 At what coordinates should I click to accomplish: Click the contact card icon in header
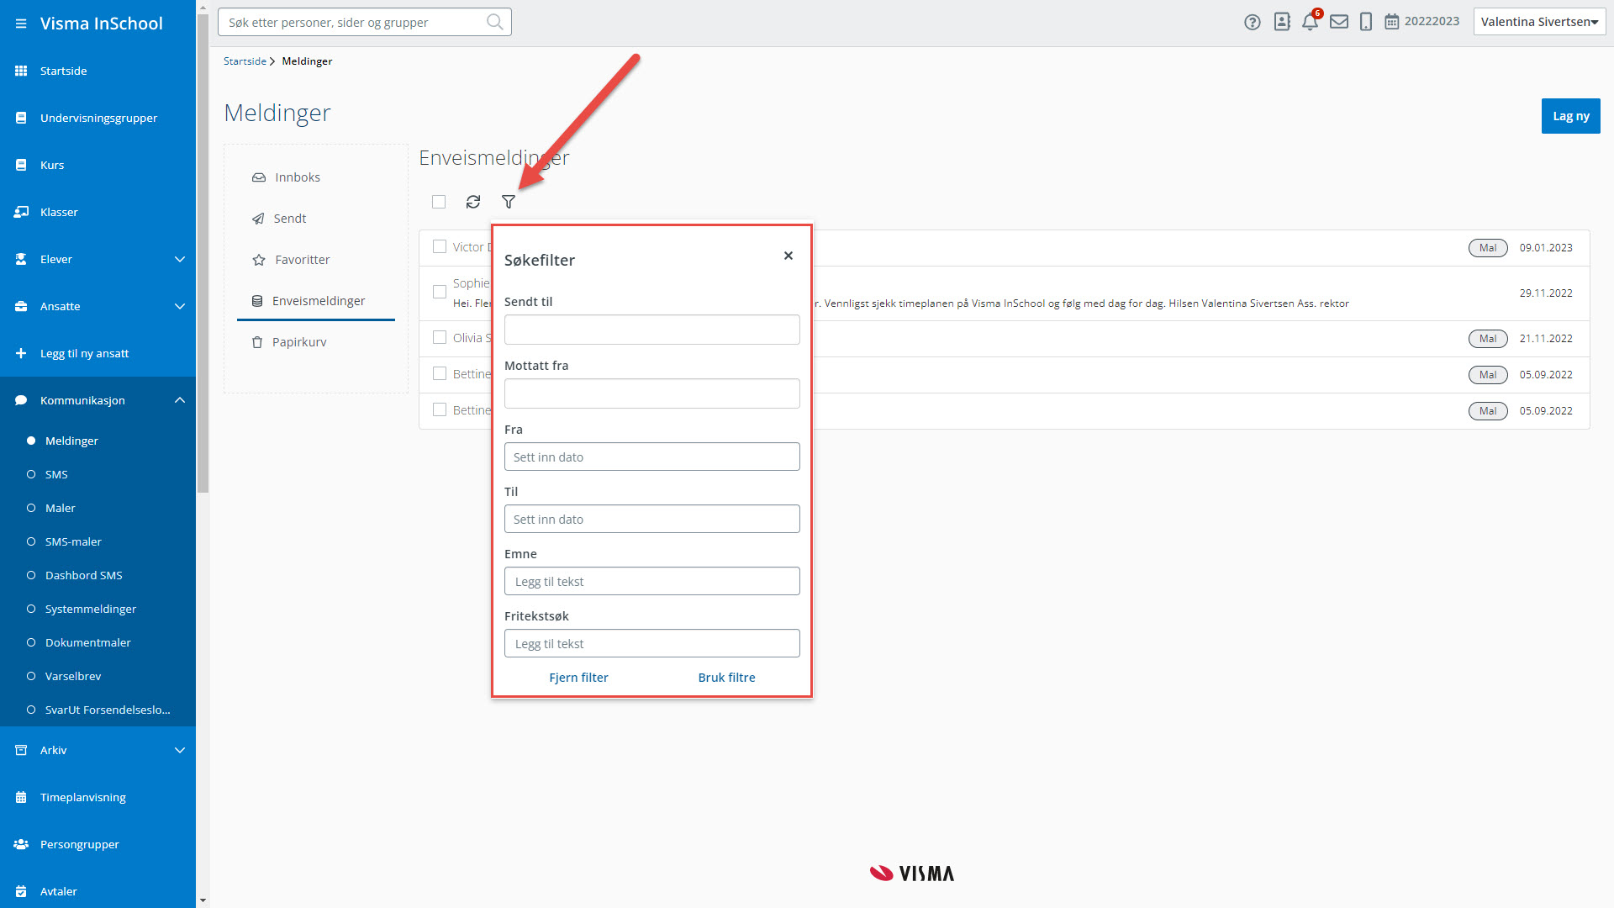pos(1282,22)
